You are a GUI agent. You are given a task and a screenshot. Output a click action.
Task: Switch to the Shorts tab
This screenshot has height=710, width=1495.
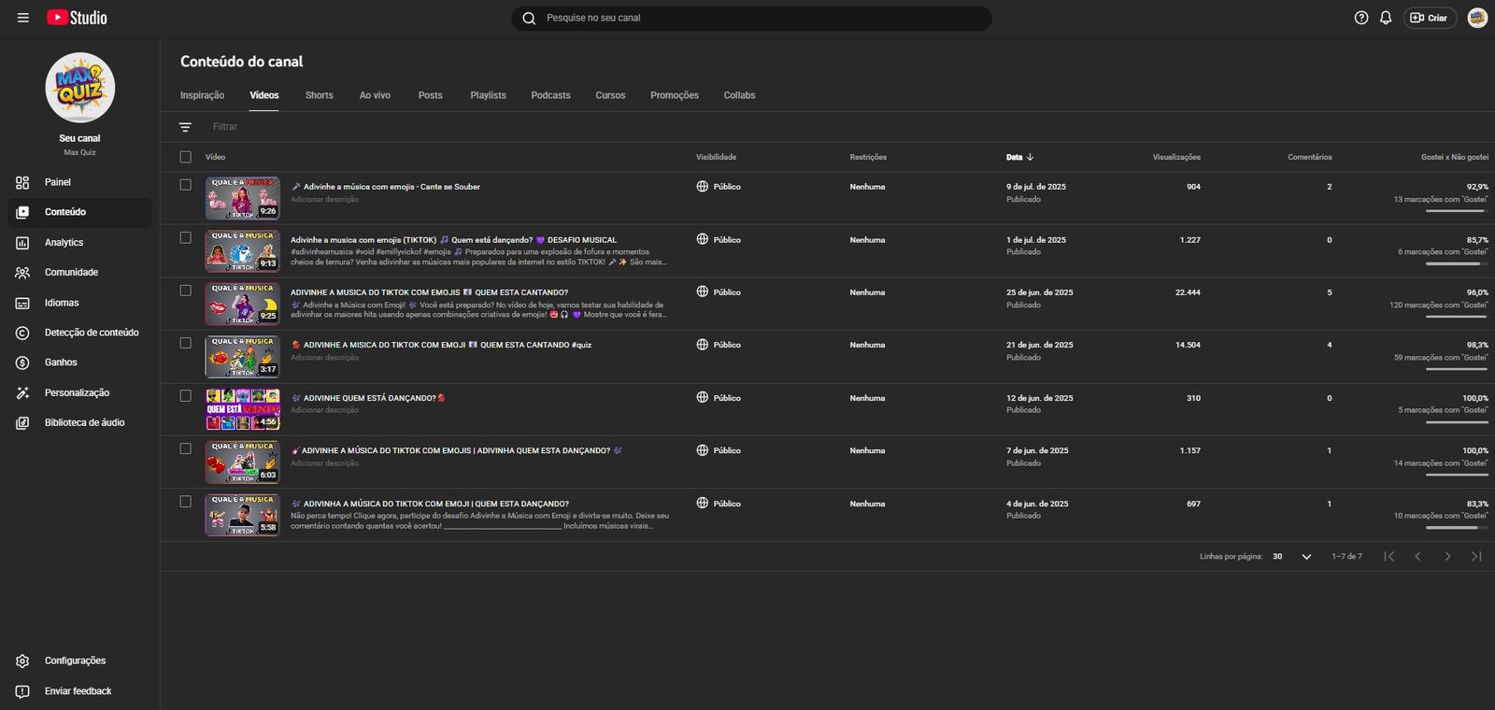[319, 95]
